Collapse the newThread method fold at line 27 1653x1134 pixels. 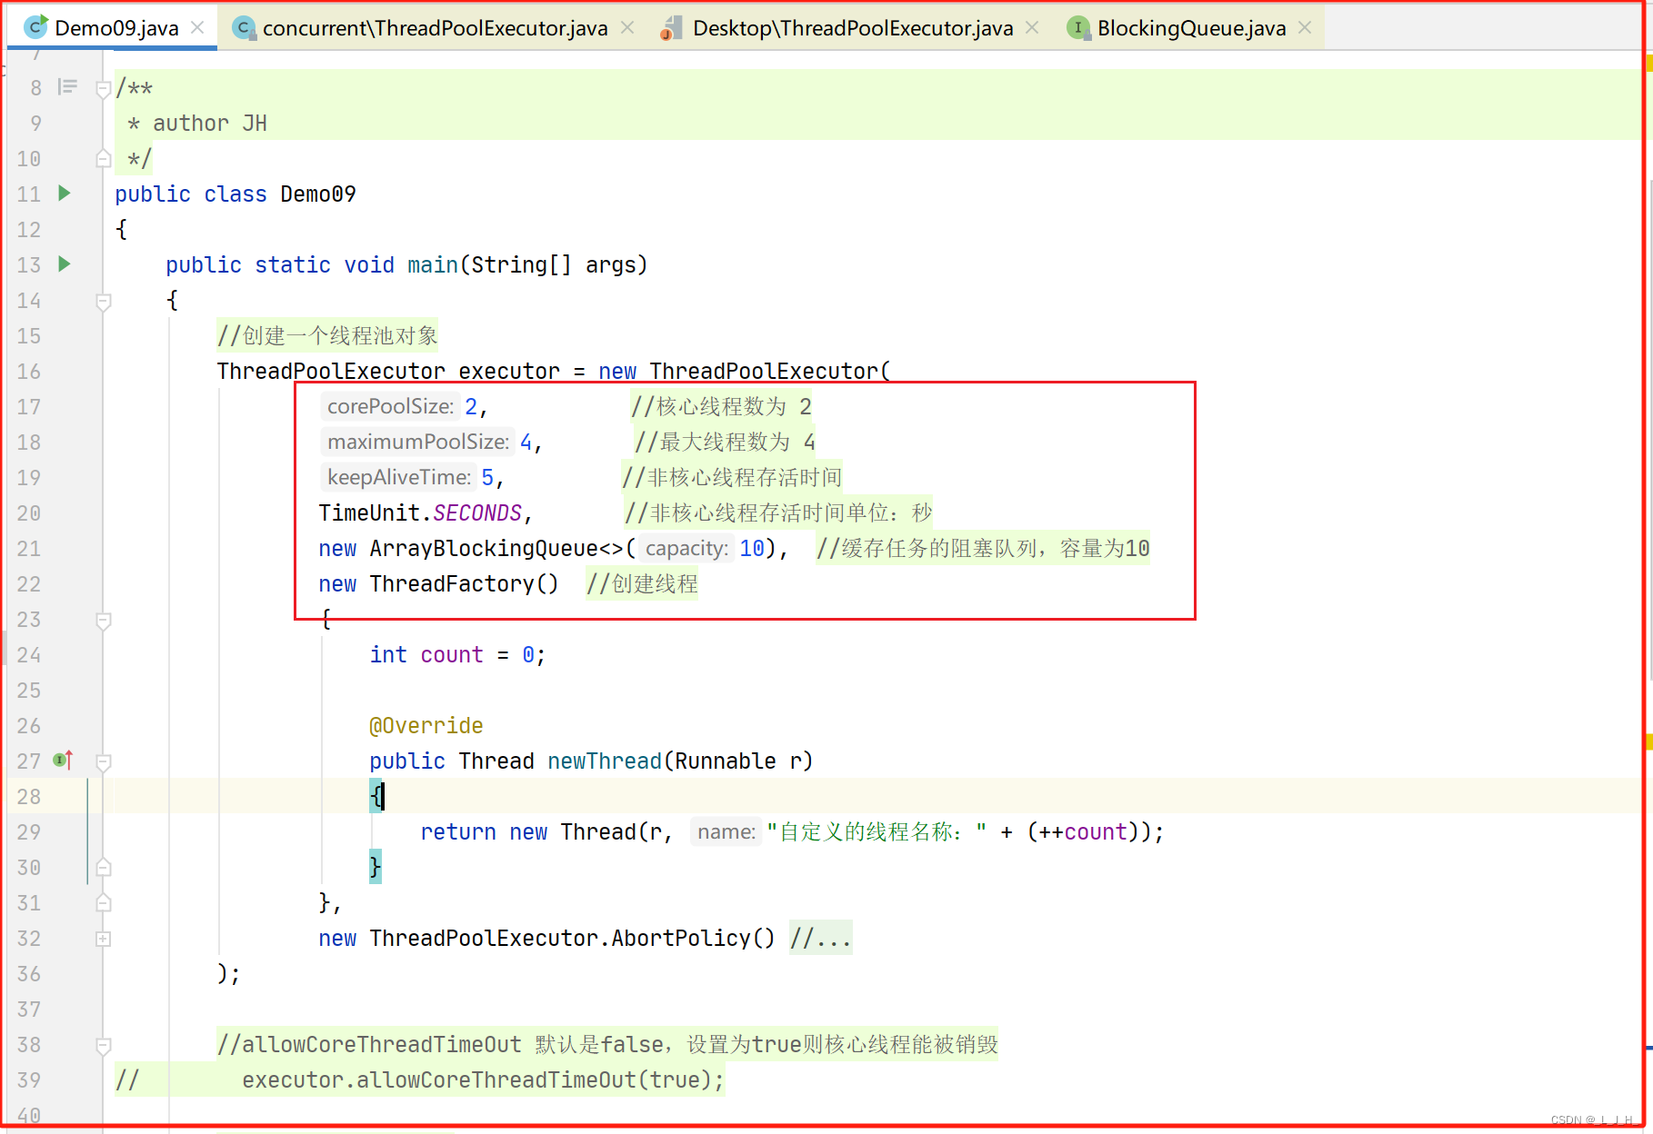coord(104,761)
